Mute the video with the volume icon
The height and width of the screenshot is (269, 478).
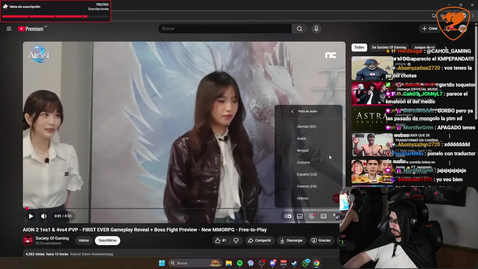(44, 216)
